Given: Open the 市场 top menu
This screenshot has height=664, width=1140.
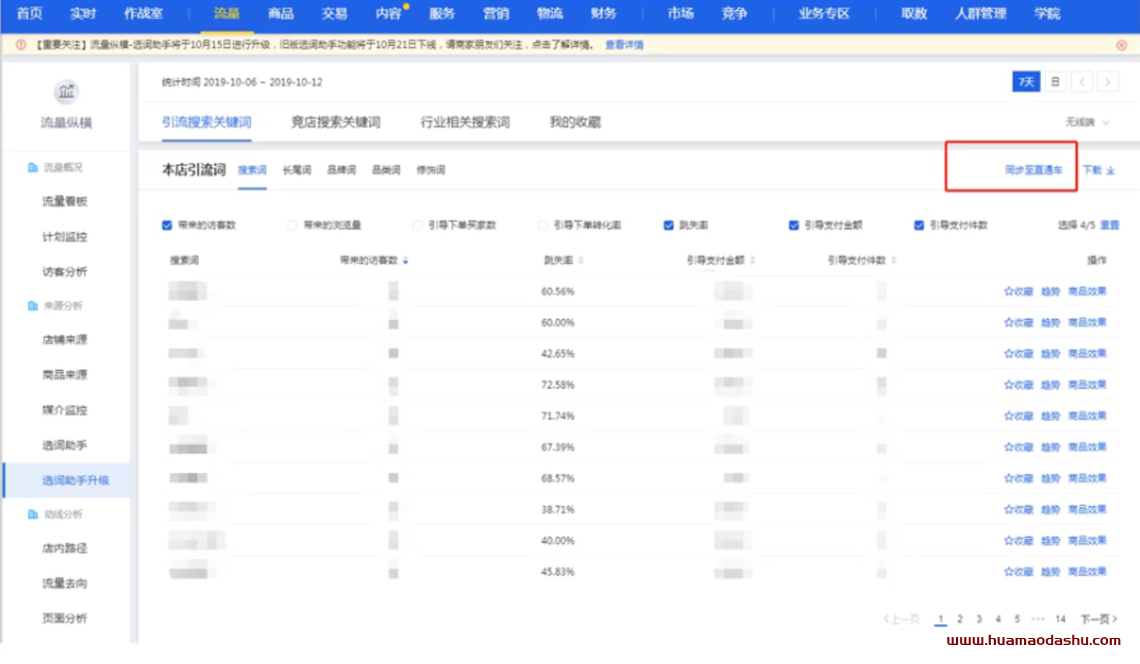Looking at the screenshot, I should (681, 13).
